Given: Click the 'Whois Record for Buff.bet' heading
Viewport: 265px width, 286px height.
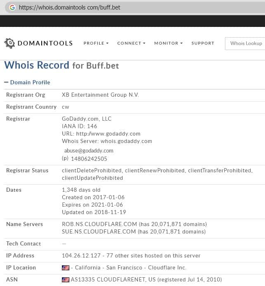Looking at the screenshot, I should tap(62, 65).
